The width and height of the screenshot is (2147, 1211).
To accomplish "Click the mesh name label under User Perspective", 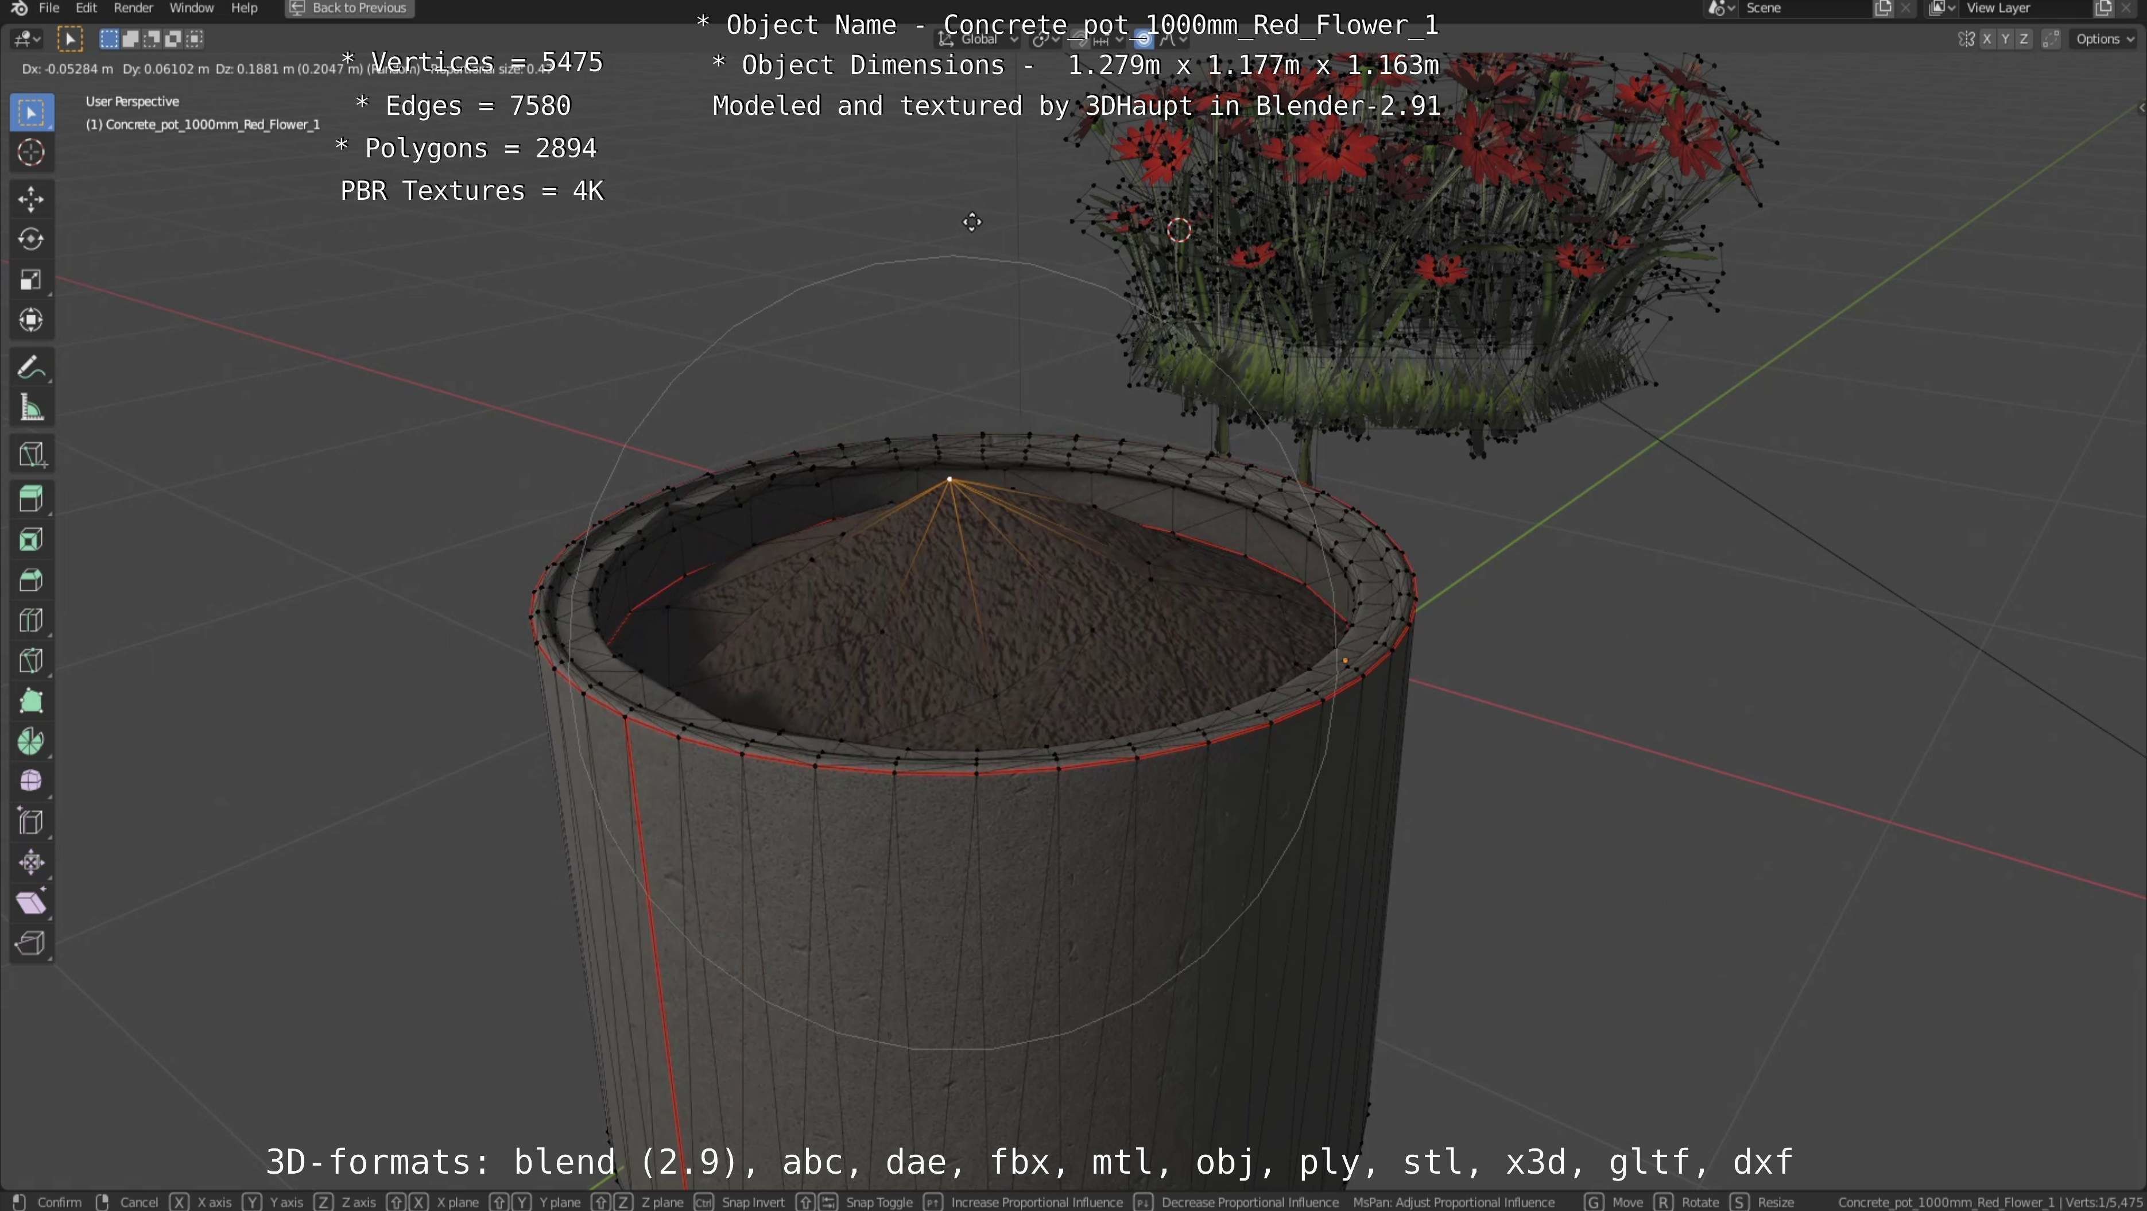I will click(203, 124).
